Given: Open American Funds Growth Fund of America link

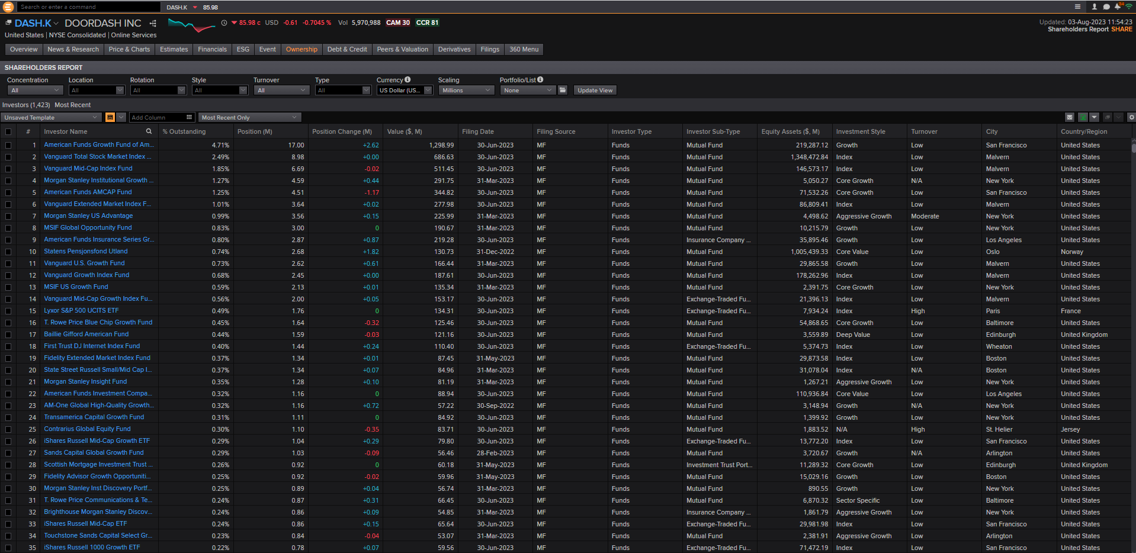Looking at the screenshot, I should click(x=99, y=144).
